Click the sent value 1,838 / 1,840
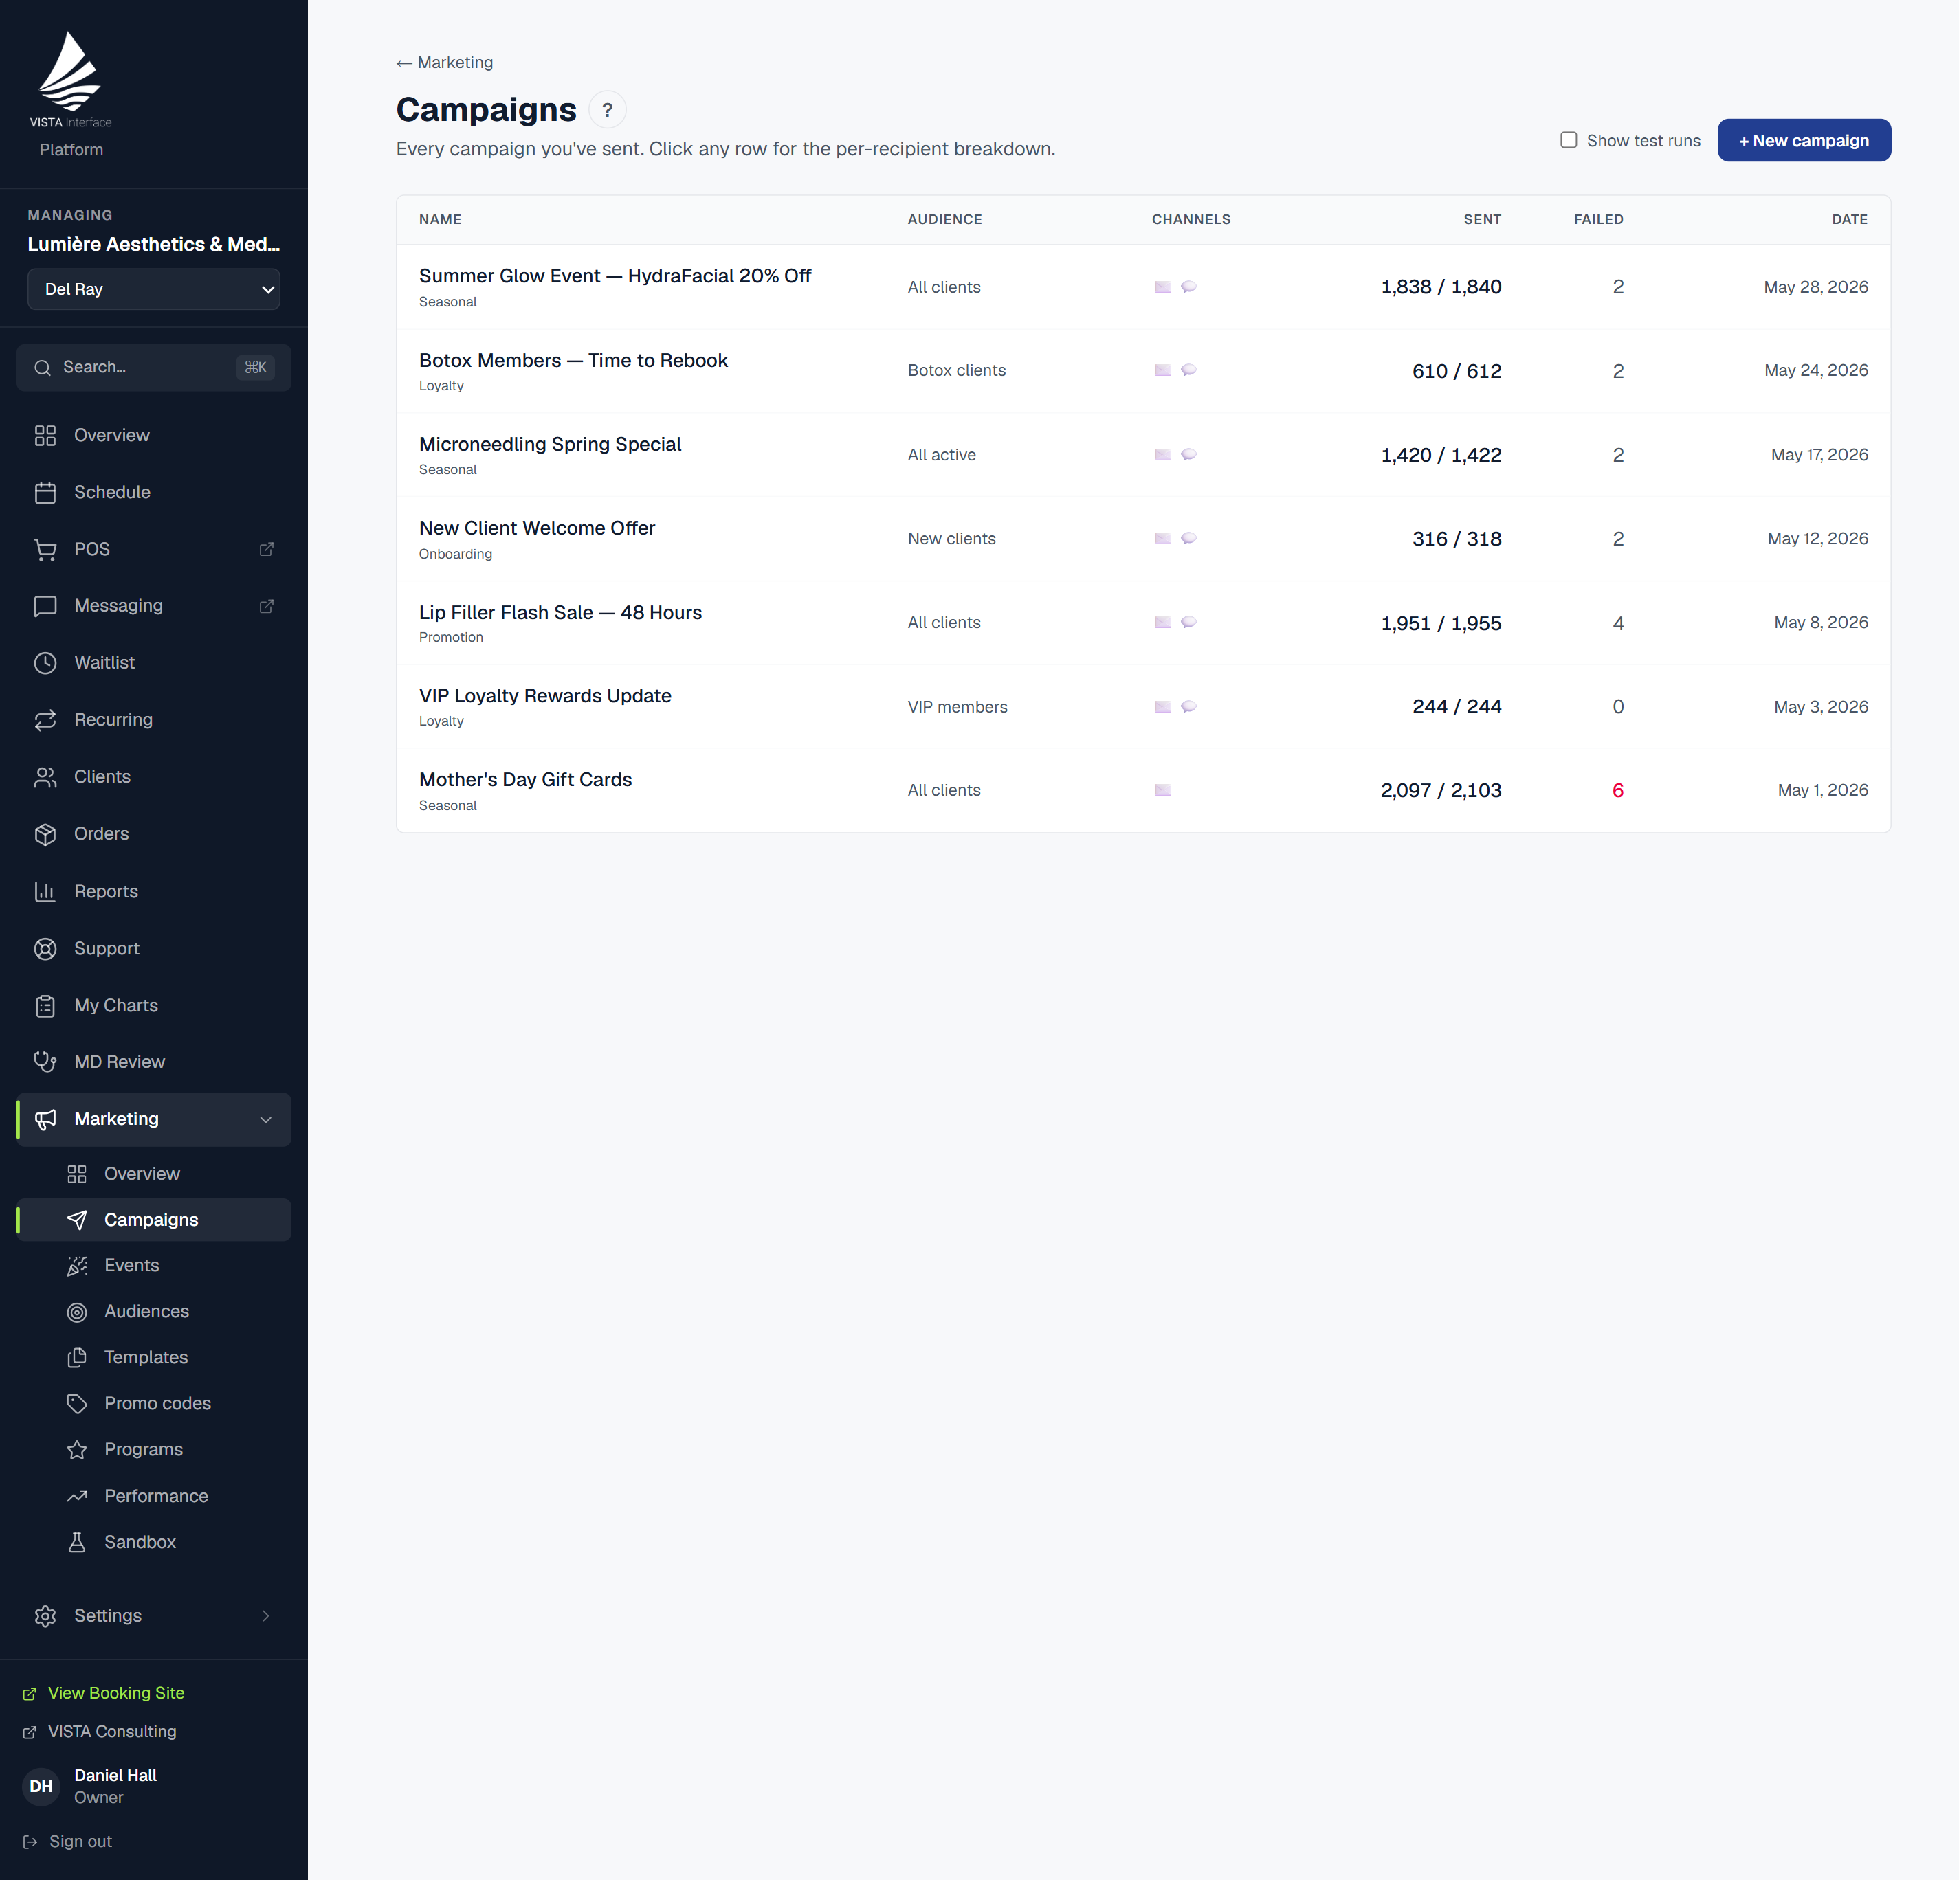Viewport: 1959px width, 1880px height. tap(1440, 287)
